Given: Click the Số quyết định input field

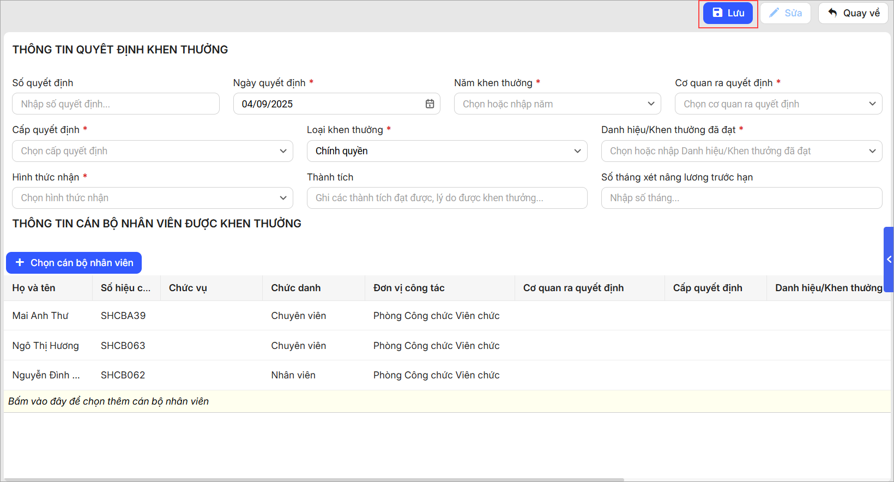Looking at the screenshot, I should (x=116, y=104).
